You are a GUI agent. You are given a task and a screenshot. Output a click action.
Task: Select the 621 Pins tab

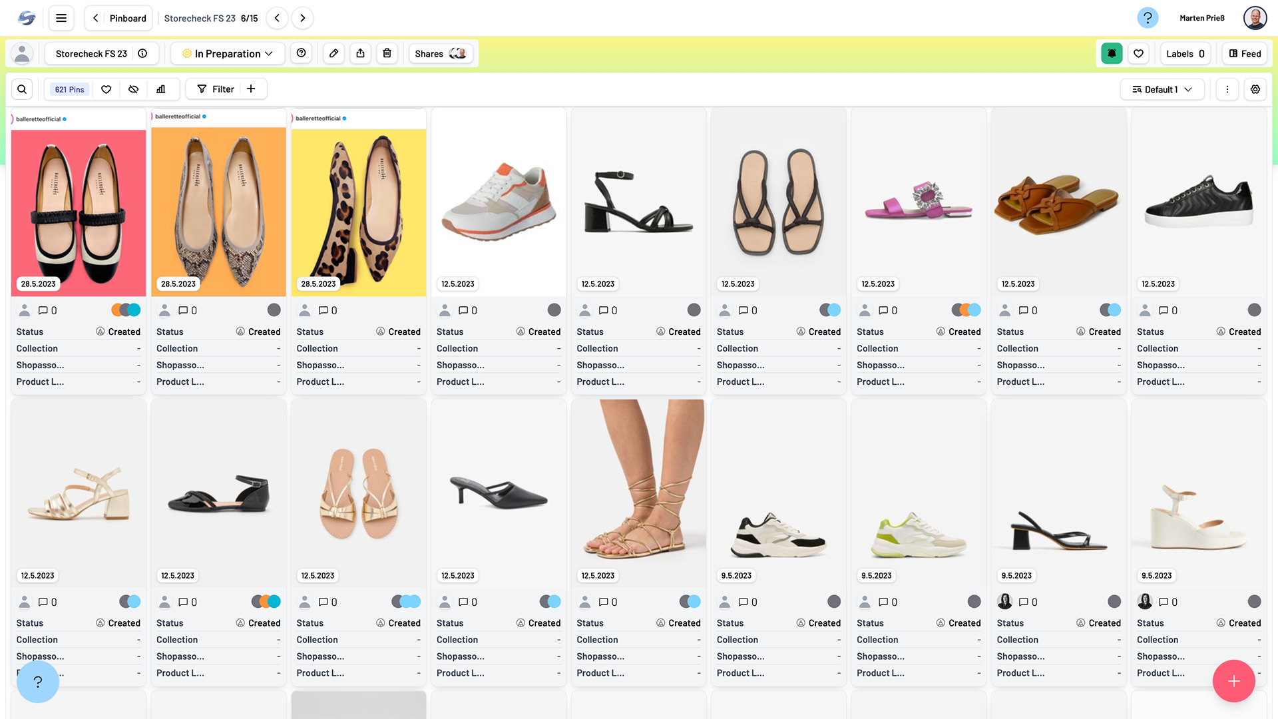[69, 89]
